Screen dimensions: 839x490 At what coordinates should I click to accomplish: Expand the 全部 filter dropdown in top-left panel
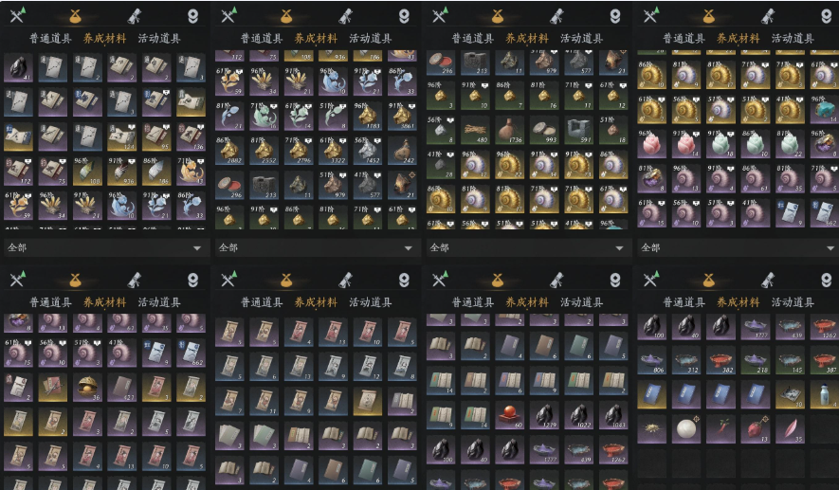click(105, 247)
